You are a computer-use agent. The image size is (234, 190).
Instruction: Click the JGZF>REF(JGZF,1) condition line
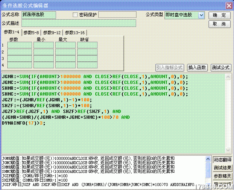(x=62, y=112)
